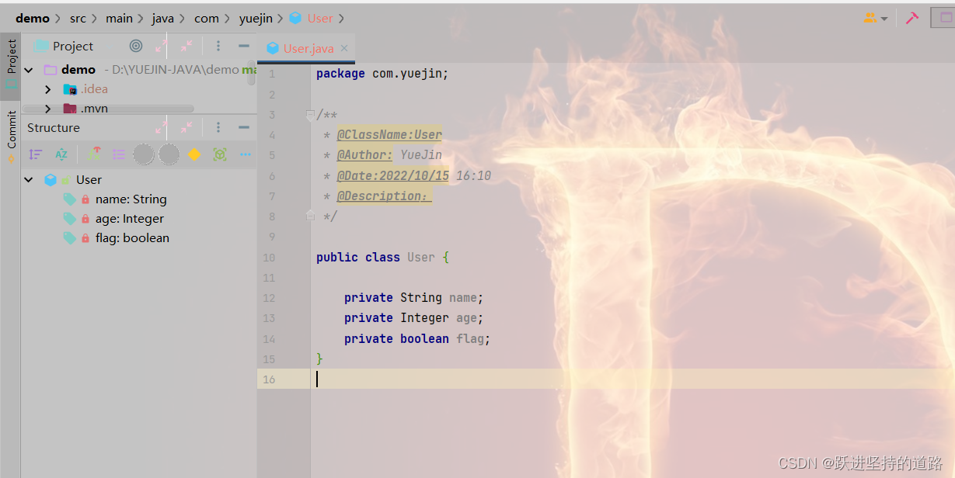Click the red lock icon on name: String
Screen dimensions: 955x478
[x=85, y=199]
